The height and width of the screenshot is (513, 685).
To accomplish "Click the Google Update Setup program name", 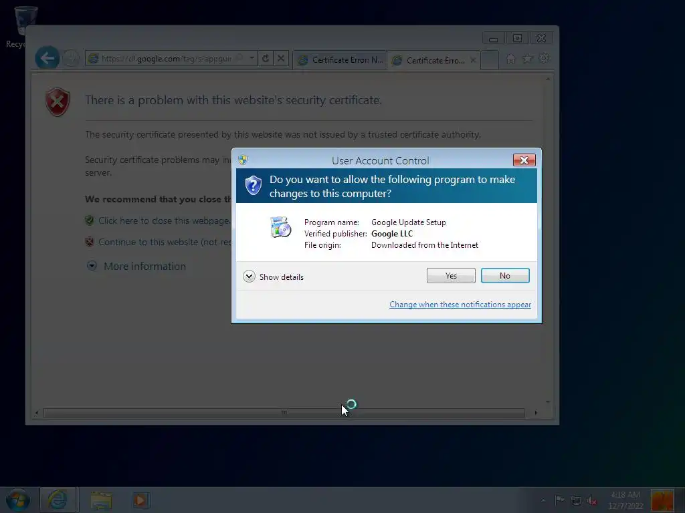I will click(x=409, y=222).
